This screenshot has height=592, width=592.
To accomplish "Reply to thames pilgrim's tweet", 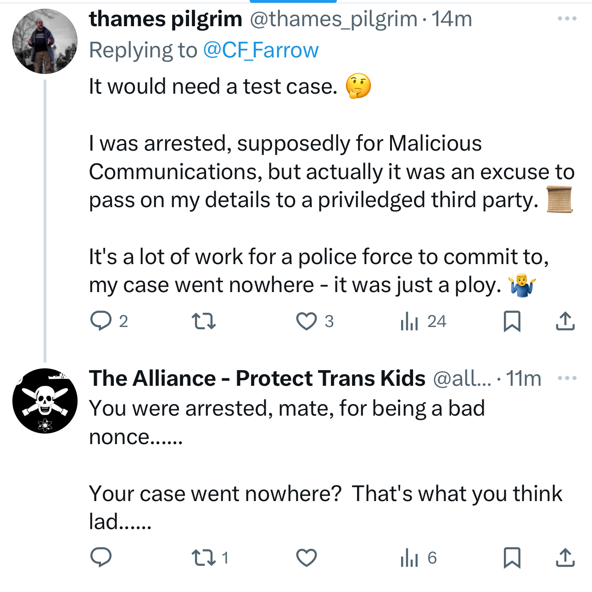I will 101,321.
